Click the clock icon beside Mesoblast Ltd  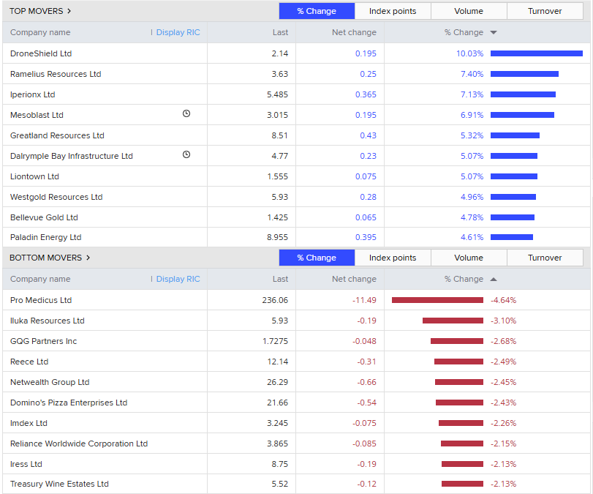coord(186,114)
